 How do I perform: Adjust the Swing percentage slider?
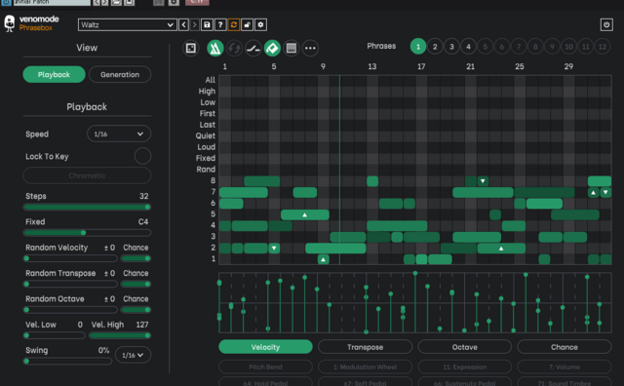[67, 362]
